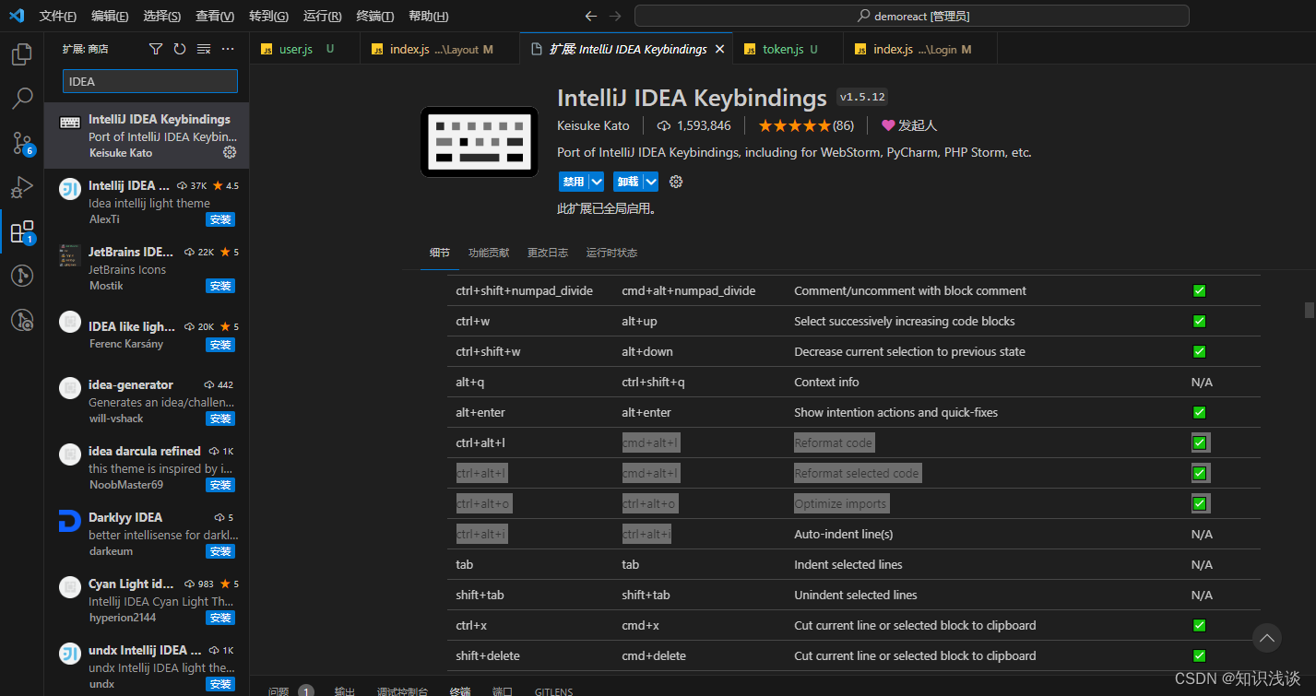1316x696 pixels.
Task: Click the Keisuke Kato publisher link
Action: click(x=593, y=125)
